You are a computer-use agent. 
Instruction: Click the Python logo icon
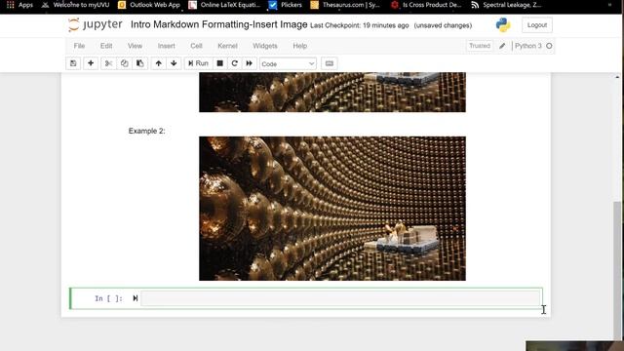503,25
